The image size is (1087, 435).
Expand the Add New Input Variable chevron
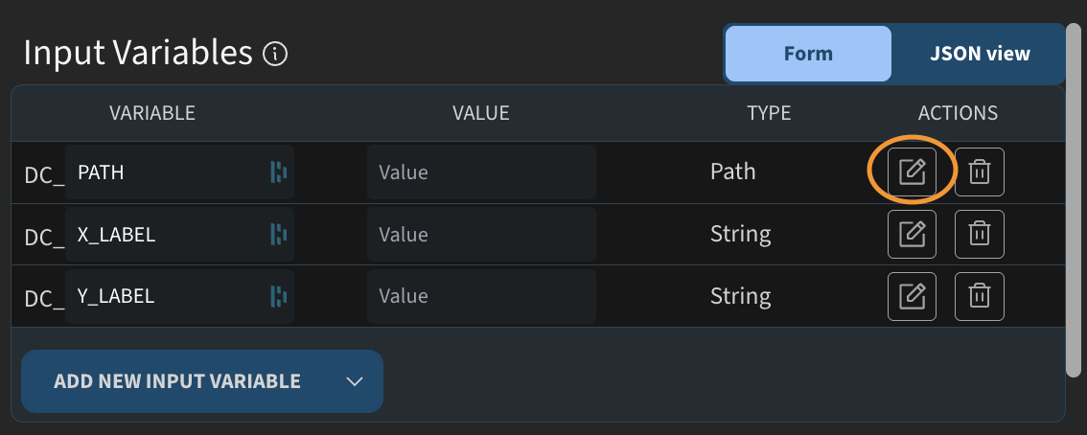point(355,381)
